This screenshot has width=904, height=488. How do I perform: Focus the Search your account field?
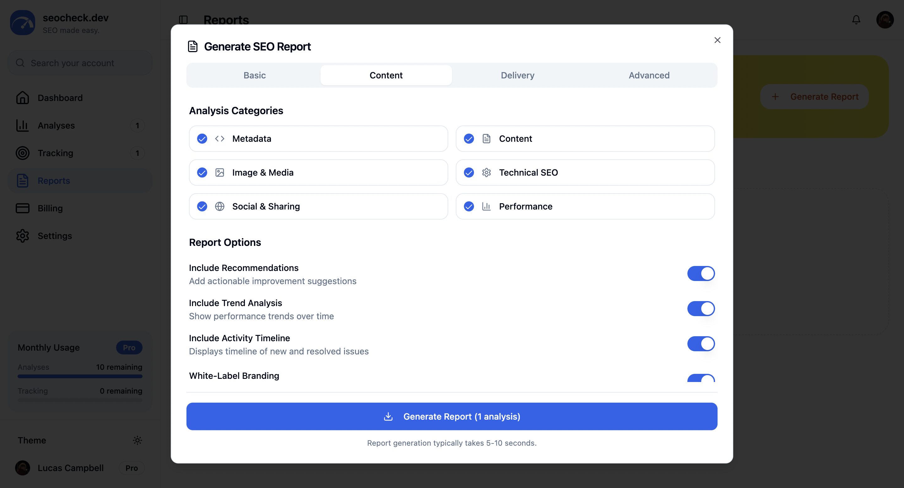coord(80,63)
